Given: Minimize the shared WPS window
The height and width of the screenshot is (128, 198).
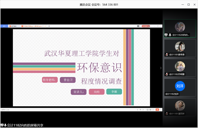Looking at the screenshot, I should click(x=154, y=26).
